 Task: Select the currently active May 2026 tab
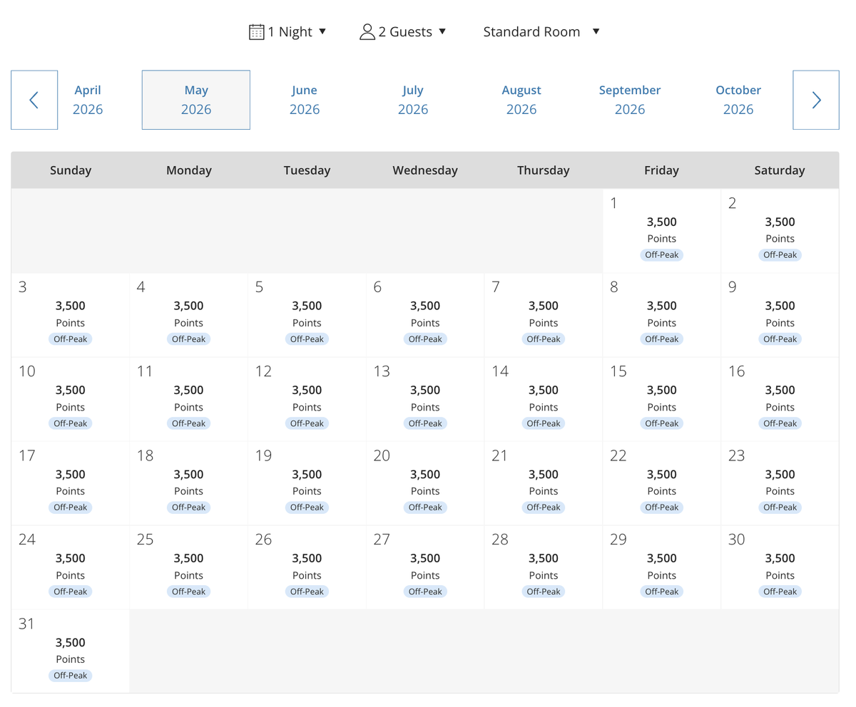[x=196, y=100]
